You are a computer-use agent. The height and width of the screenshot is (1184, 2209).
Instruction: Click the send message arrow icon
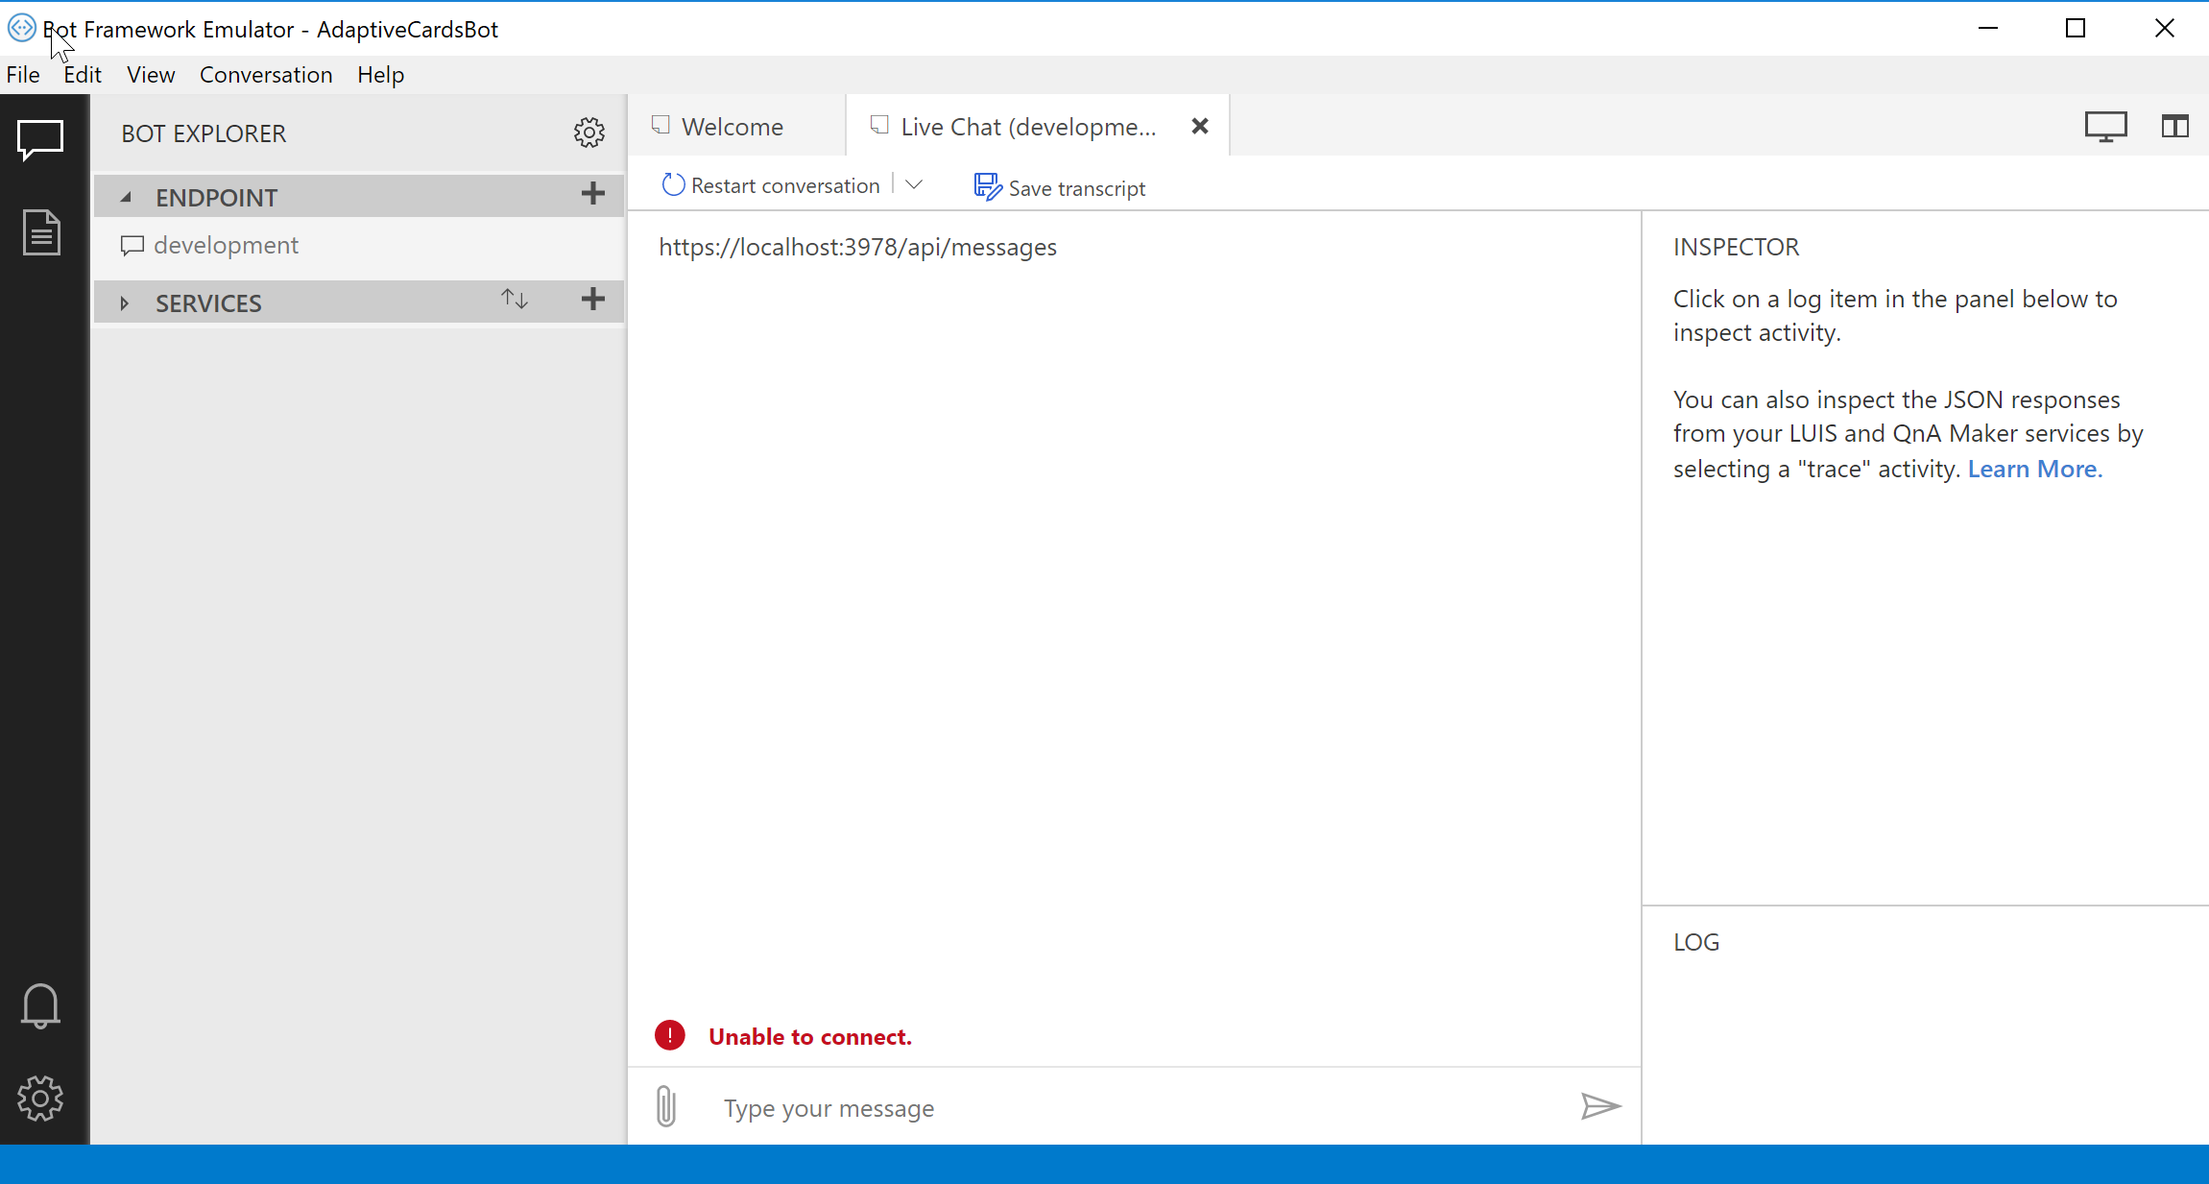point(1600,1106)
